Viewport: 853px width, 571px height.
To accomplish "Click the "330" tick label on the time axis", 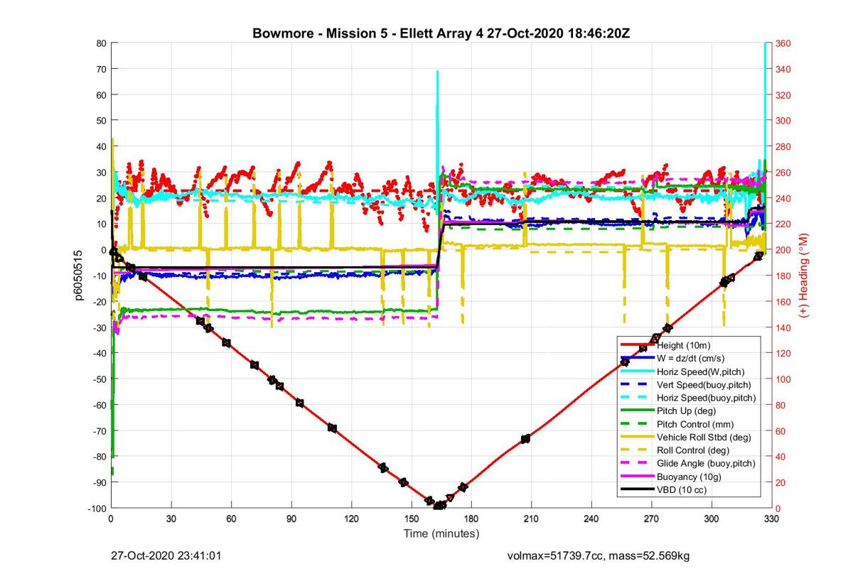I will 771,519.
